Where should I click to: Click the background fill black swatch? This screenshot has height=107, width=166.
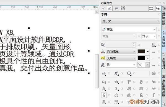click(x=142, y=58)
